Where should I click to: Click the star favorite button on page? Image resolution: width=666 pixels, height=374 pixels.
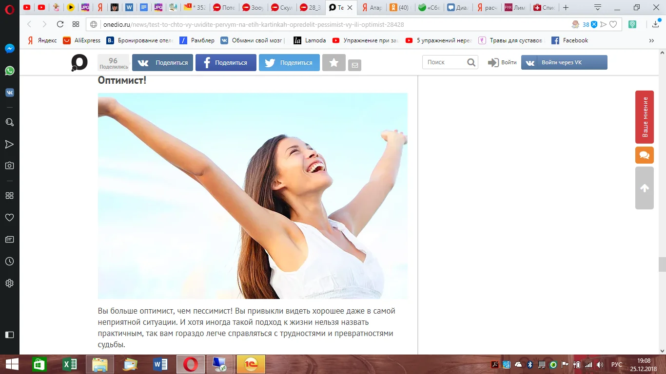[x=334, y=63]
